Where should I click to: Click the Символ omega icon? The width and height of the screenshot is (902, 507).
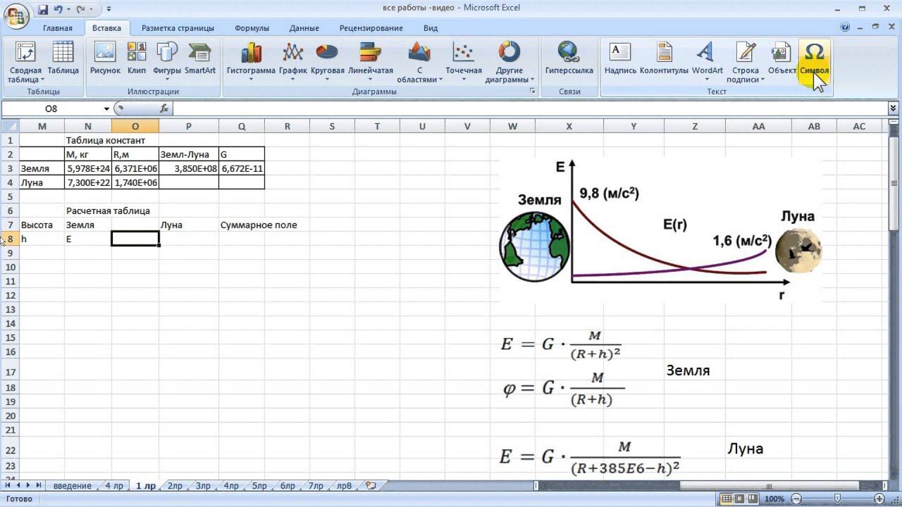pyautogui.click(x=814, y=52)
